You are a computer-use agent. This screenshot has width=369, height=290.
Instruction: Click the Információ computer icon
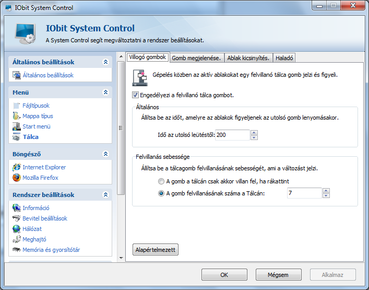[x=17, y=208]
